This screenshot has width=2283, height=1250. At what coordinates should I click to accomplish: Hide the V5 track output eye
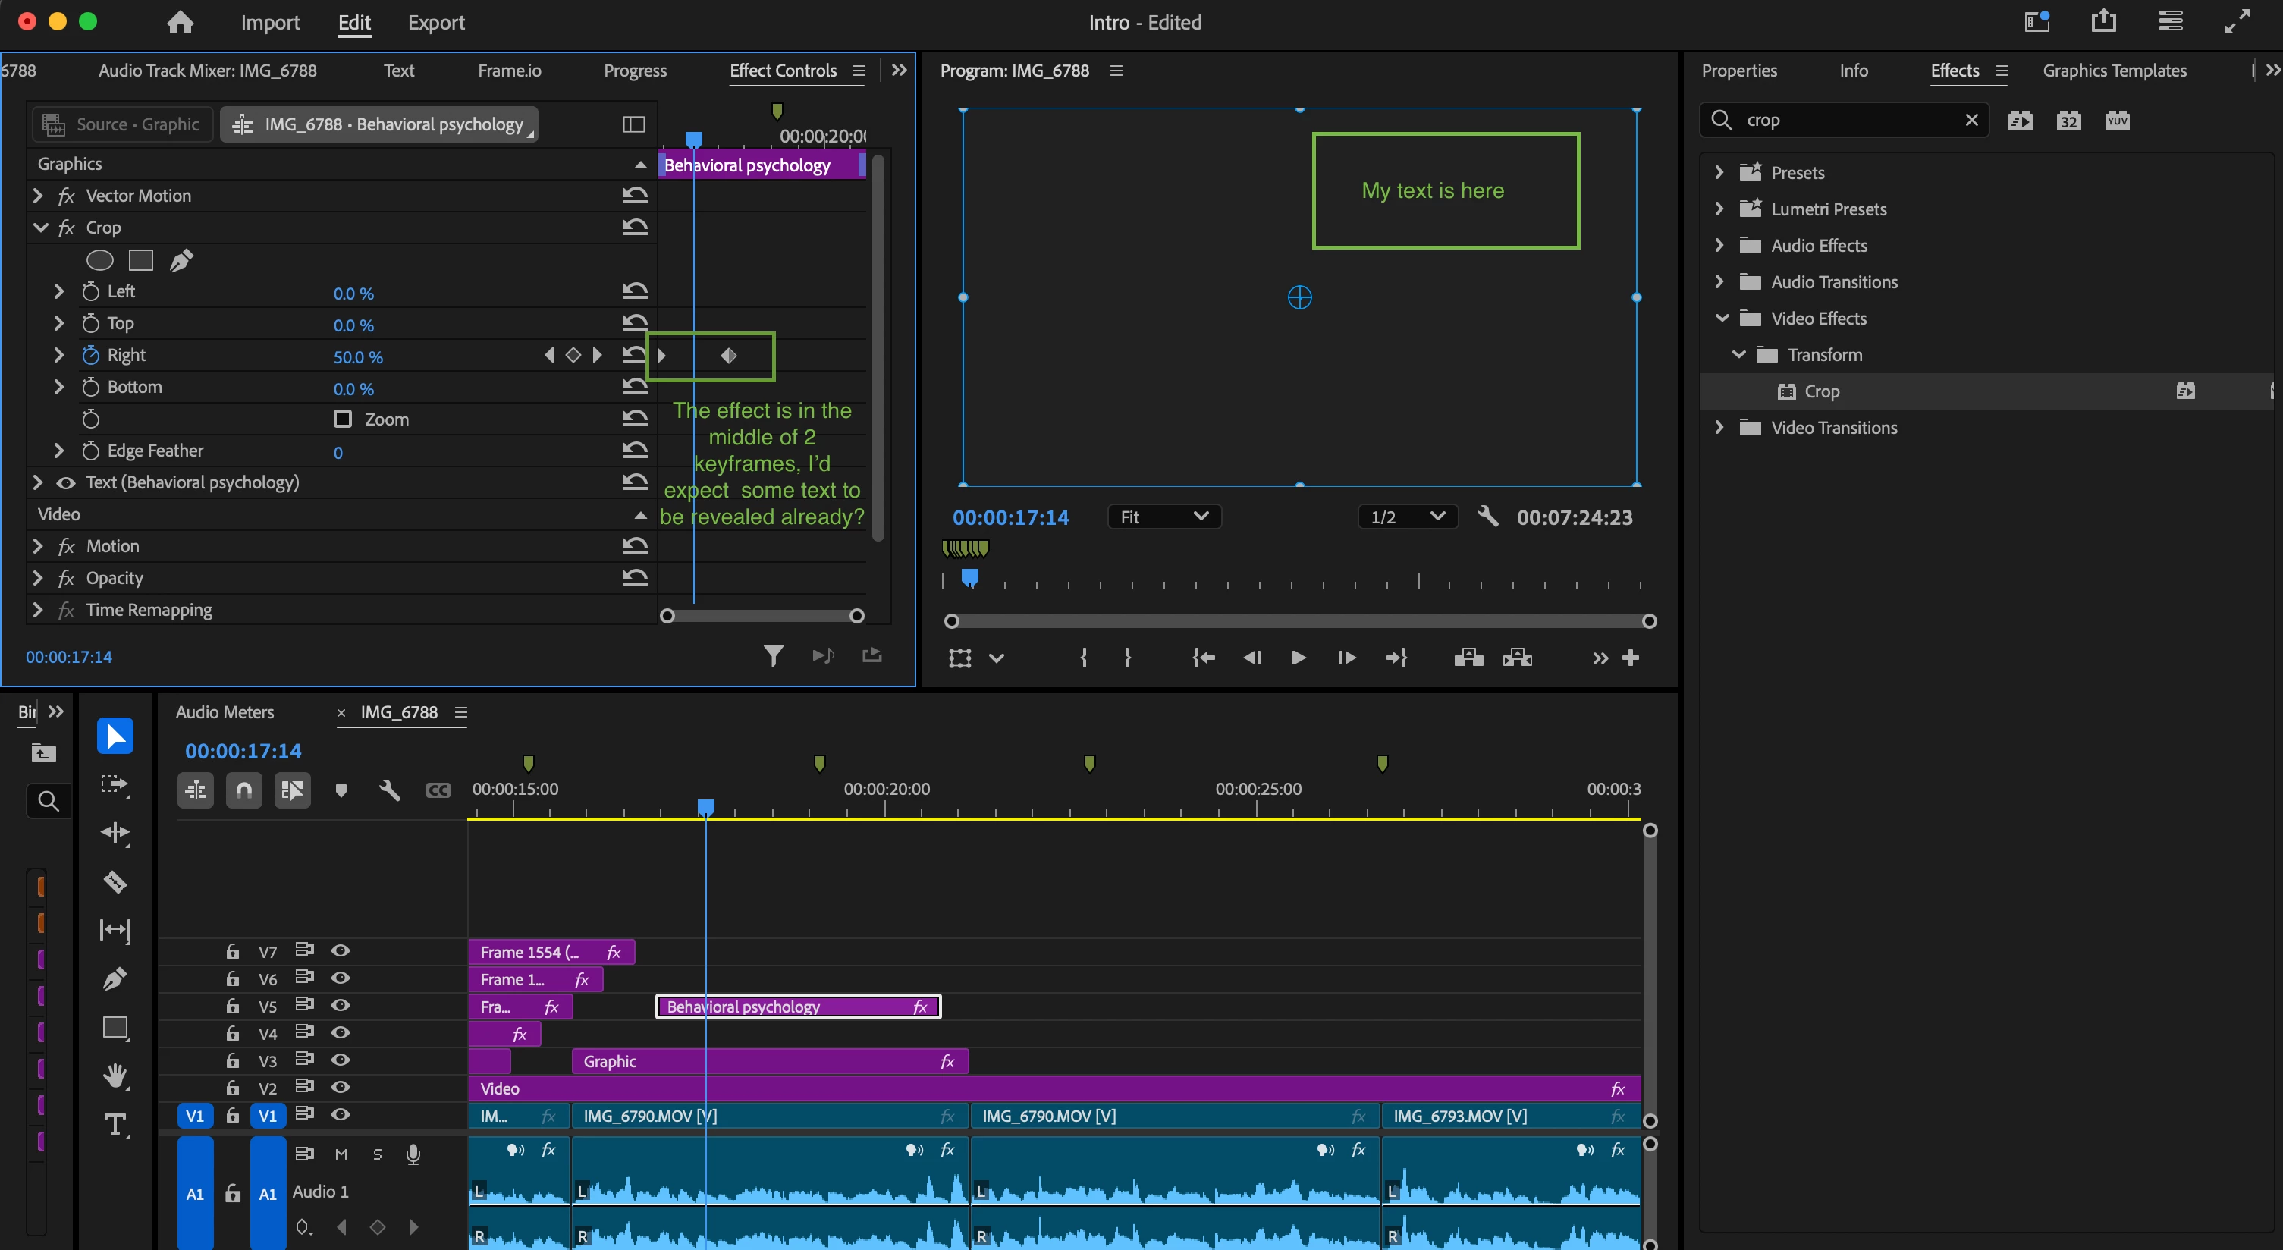tap(341, 1005)
